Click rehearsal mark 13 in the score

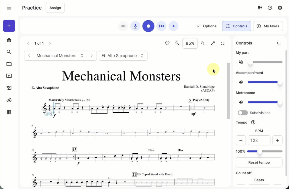[75, 150]
